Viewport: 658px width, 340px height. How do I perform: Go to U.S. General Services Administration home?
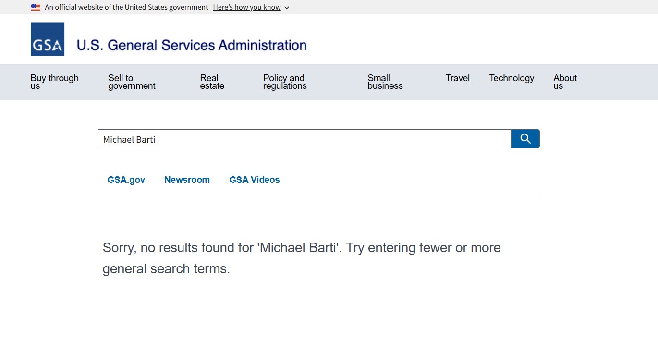tap(192, 45)
